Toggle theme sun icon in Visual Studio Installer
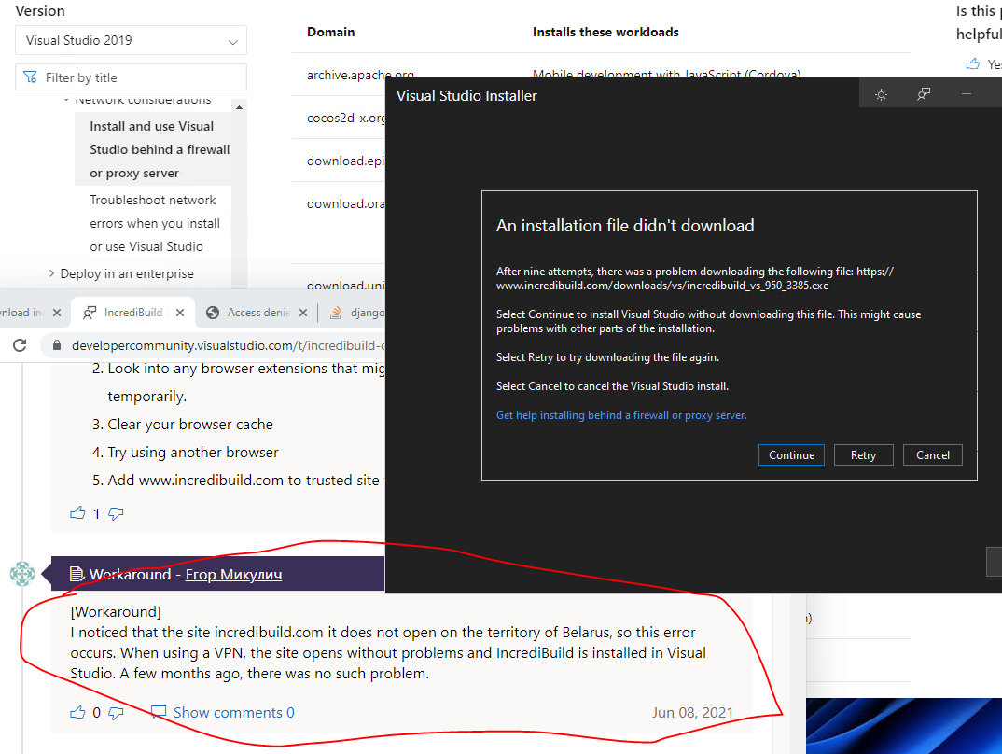1002x754 pixels. point(882,94)
